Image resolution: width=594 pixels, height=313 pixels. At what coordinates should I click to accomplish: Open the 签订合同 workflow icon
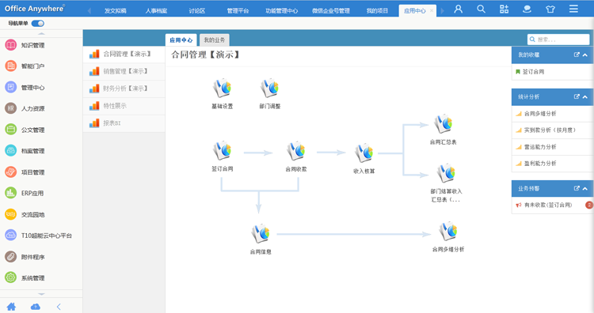click(222, 151)
